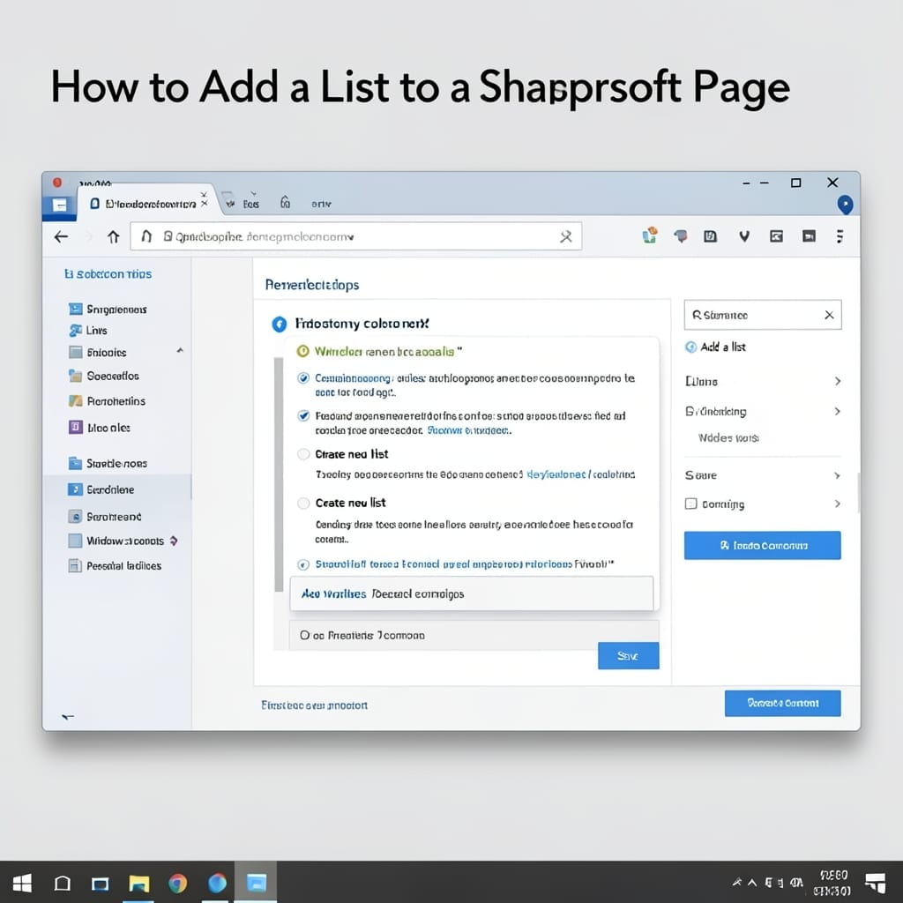903x903 pixels.
Task: Click the taskbar clock
Action: 832,883
